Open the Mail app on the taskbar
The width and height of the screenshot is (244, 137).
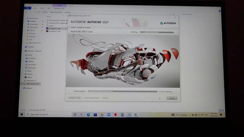(109, 115)
